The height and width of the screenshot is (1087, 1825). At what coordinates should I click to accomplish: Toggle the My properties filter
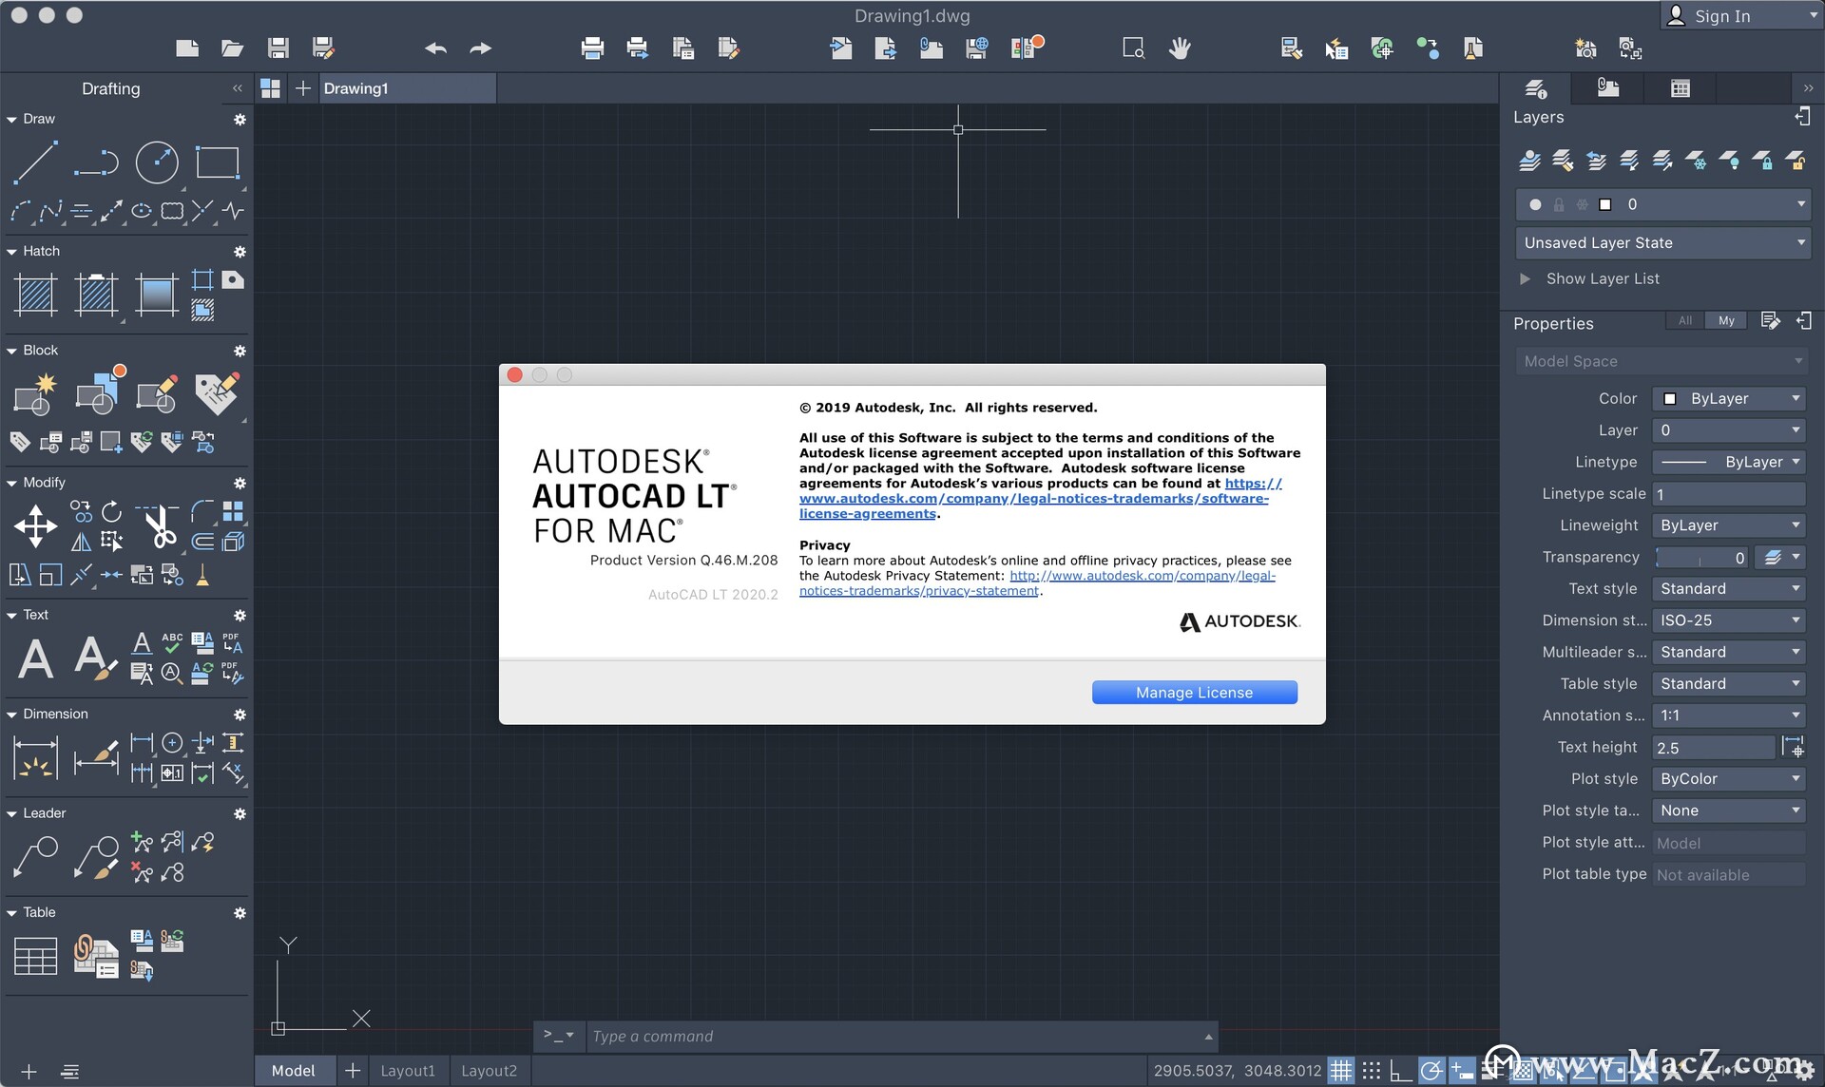1726,321
